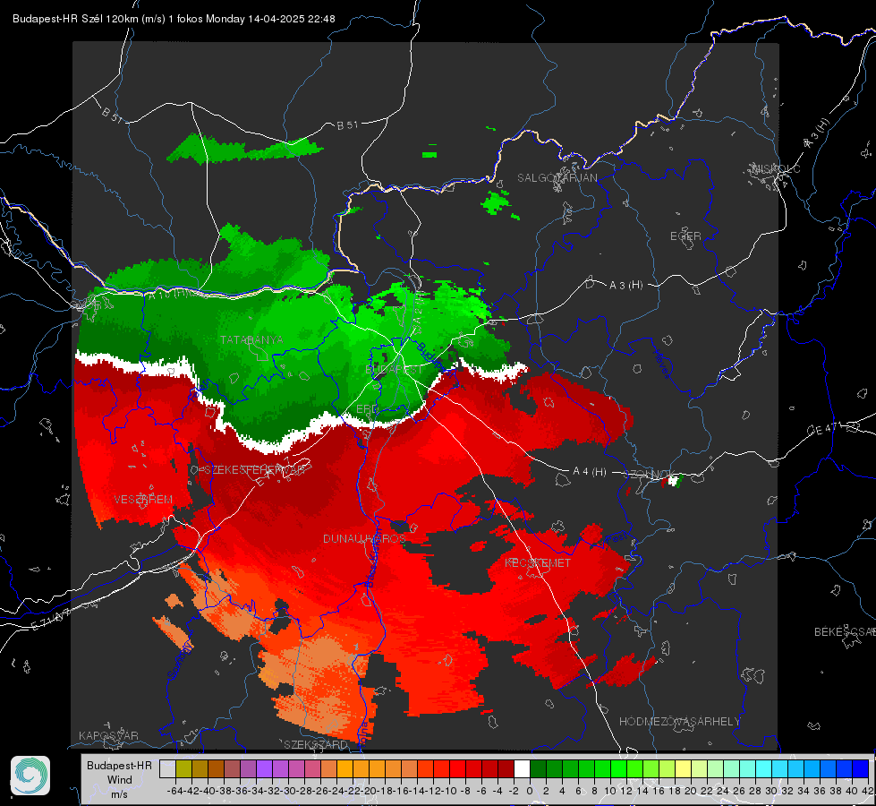Click the ERD town label
The image size is (876, 806).
[367, 409]
